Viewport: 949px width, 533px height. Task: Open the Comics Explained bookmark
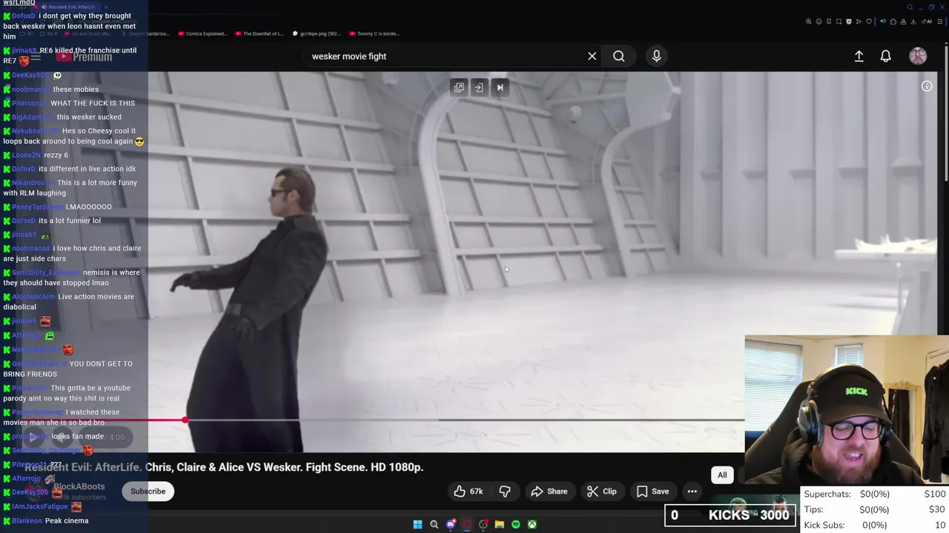[x=203, y=33]
